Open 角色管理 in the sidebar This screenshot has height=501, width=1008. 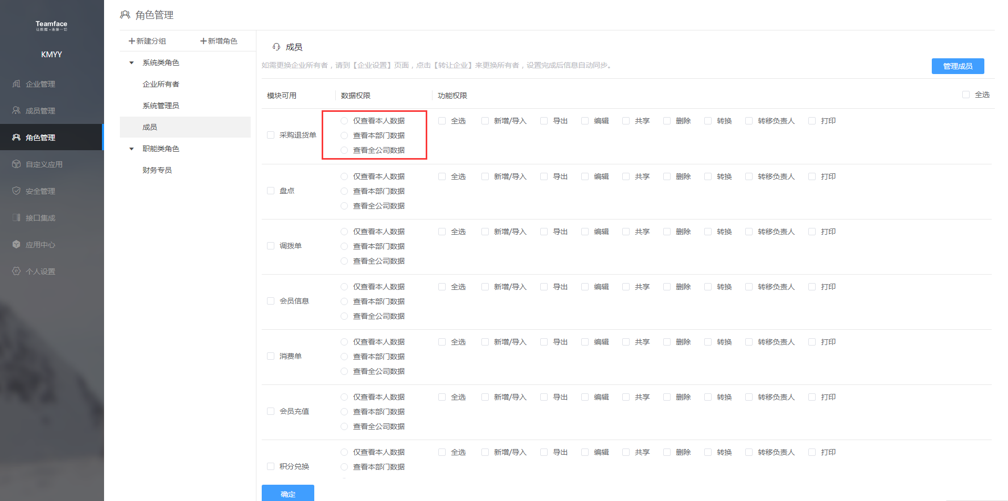pyautogui.click(x=40, y=138)
